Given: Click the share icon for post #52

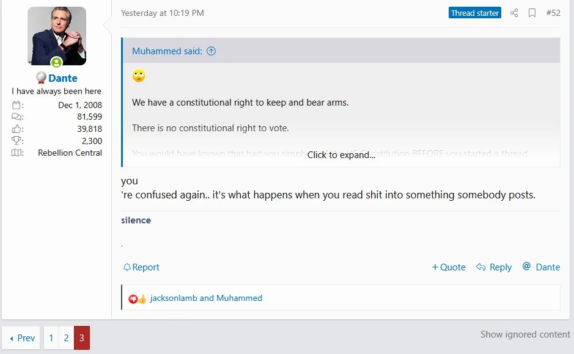Looking at the screenshot, I should [x=514, y=13].
